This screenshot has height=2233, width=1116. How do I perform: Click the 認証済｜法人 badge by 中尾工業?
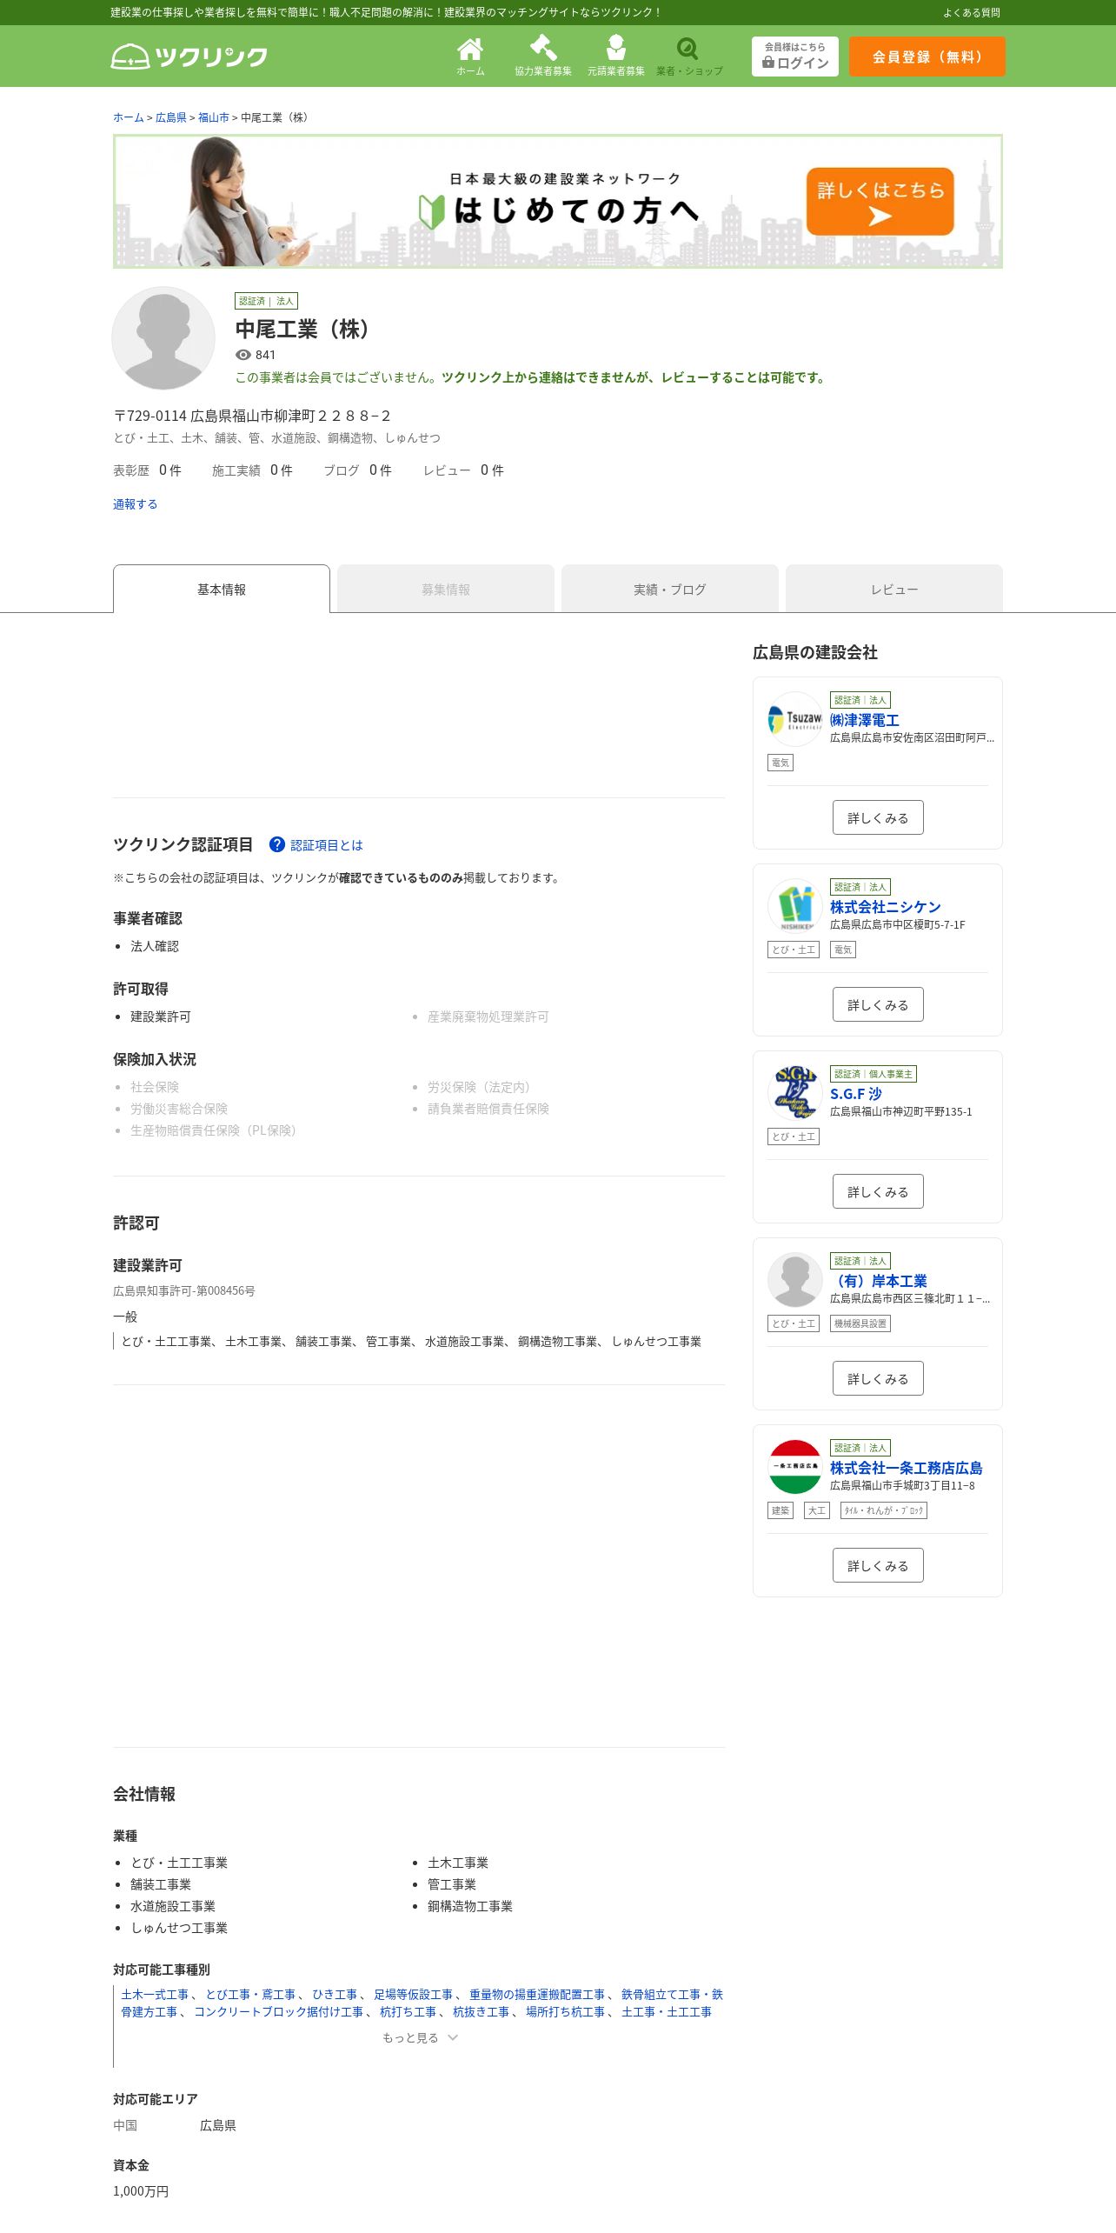tap(266, 301)
